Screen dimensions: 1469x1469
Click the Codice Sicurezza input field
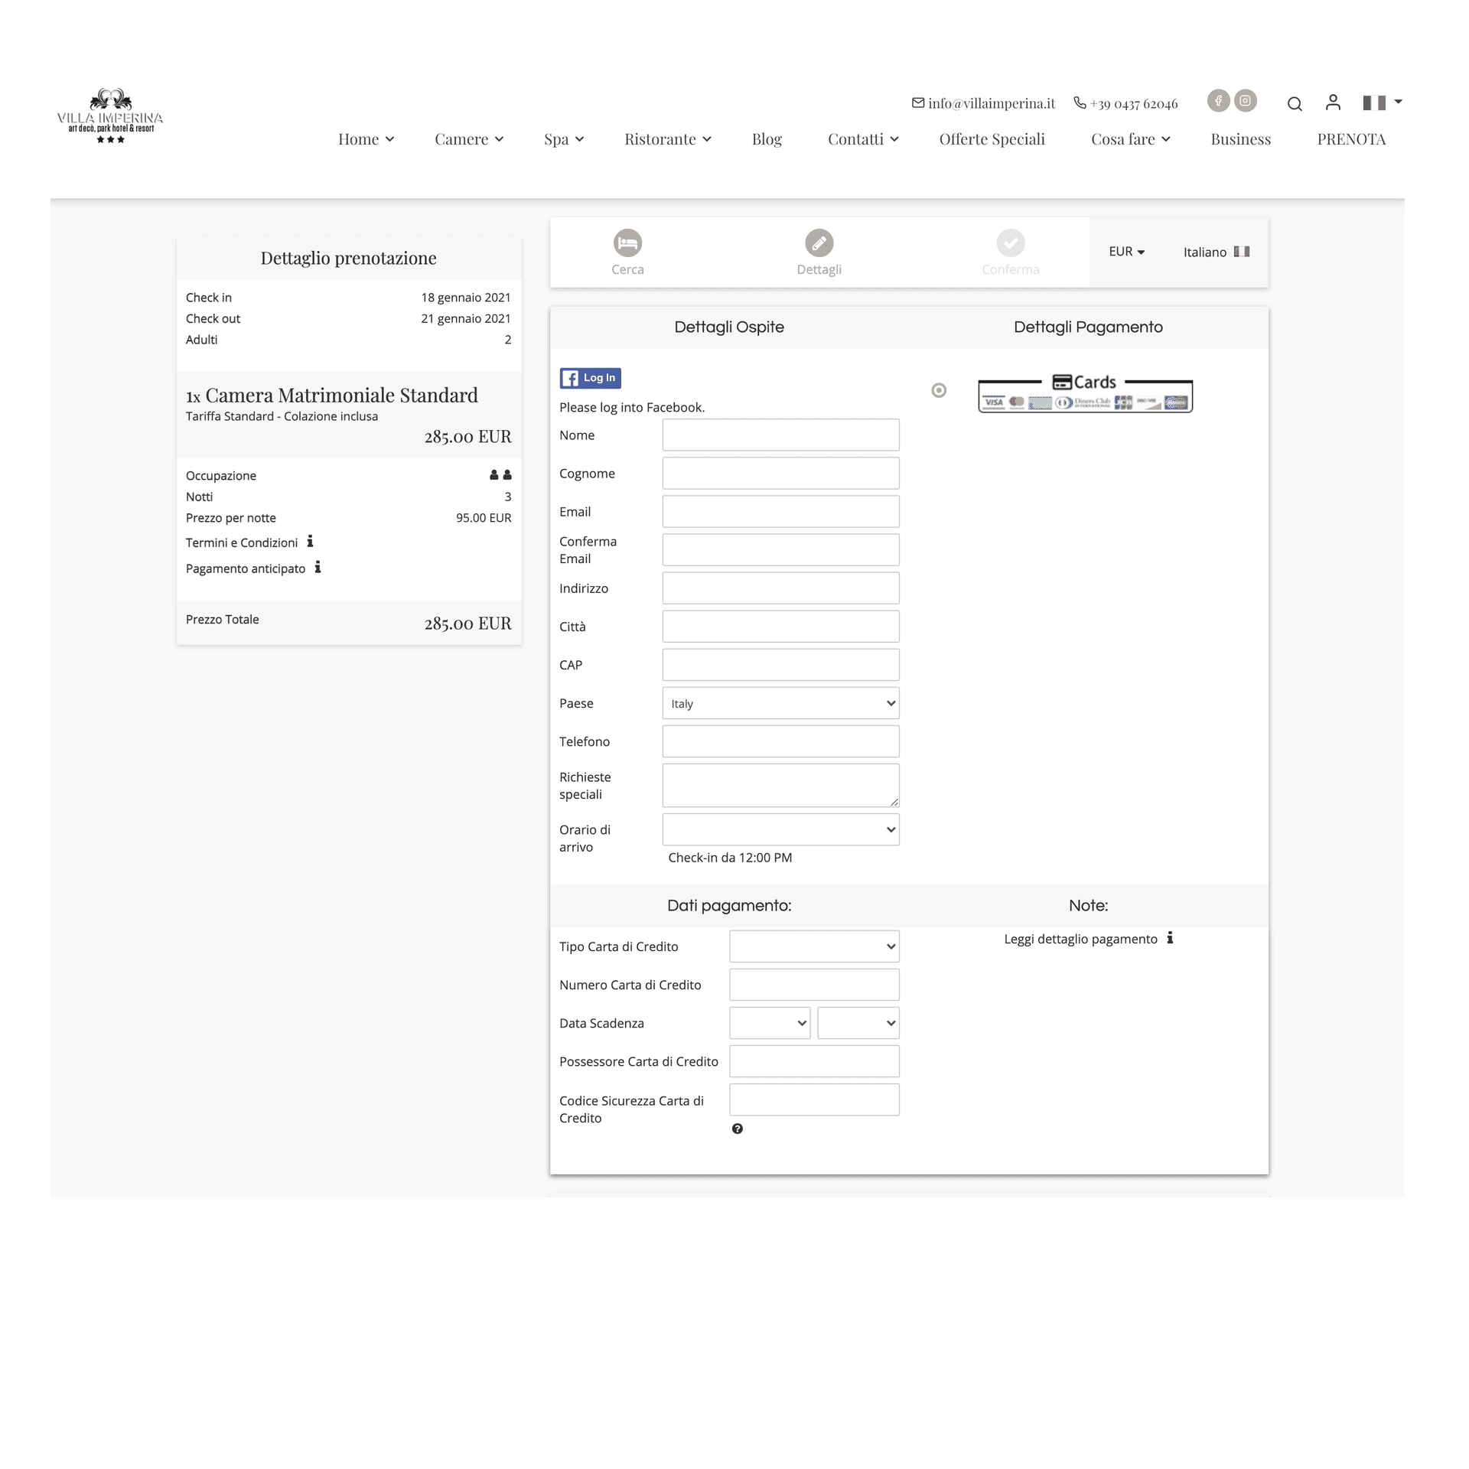point(814,1099)
